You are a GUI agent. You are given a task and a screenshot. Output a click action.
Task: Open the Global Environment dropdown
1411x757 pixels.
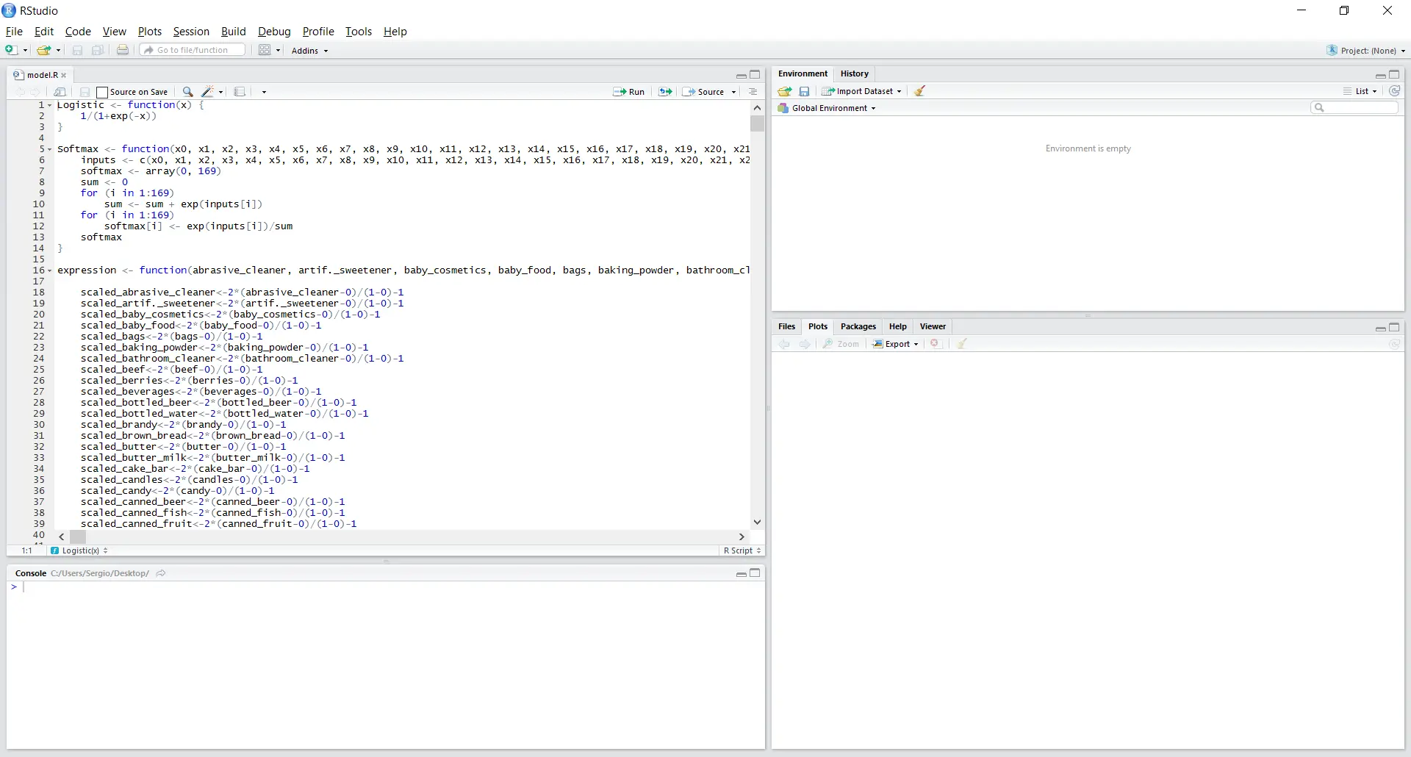(833, 108)
